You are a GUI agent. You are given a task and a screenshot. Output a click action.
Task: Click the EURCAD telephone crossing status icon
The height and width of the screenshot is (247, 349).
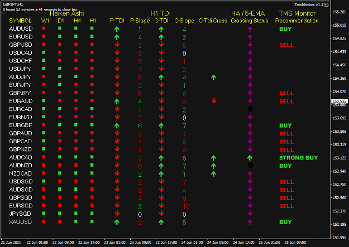pyautogui.click(x=250, y=109)
